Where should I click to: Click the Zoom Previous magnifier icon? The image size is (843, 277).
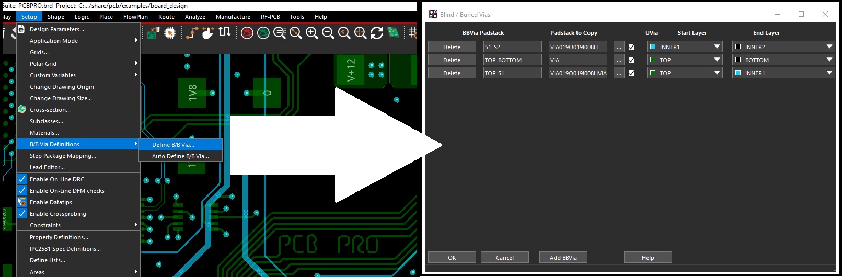[344, 33]
